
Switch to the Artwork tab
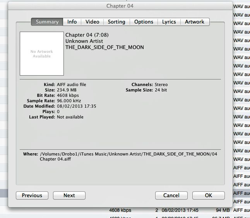coord(195,22)
